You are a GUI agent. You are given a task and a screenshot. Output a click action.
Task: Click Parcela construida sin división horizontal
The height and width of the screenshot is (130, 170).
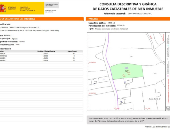pyautogui.click(x=111, y=29)
